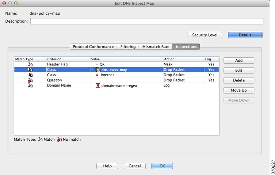Image resolution: width=275 pixels, height=175 pixels.
Task: Click match icon in Domain Name row
Action: click(30, 85)
